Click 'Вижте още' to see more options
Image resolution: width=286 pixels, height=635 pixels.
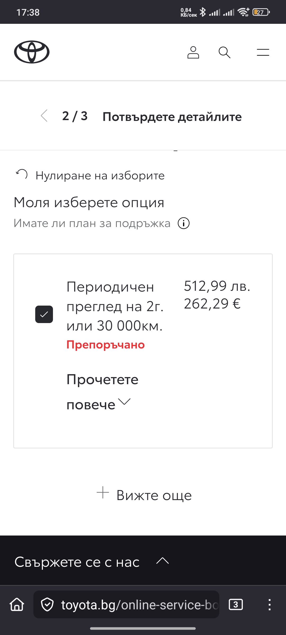(x=154, y=495)
